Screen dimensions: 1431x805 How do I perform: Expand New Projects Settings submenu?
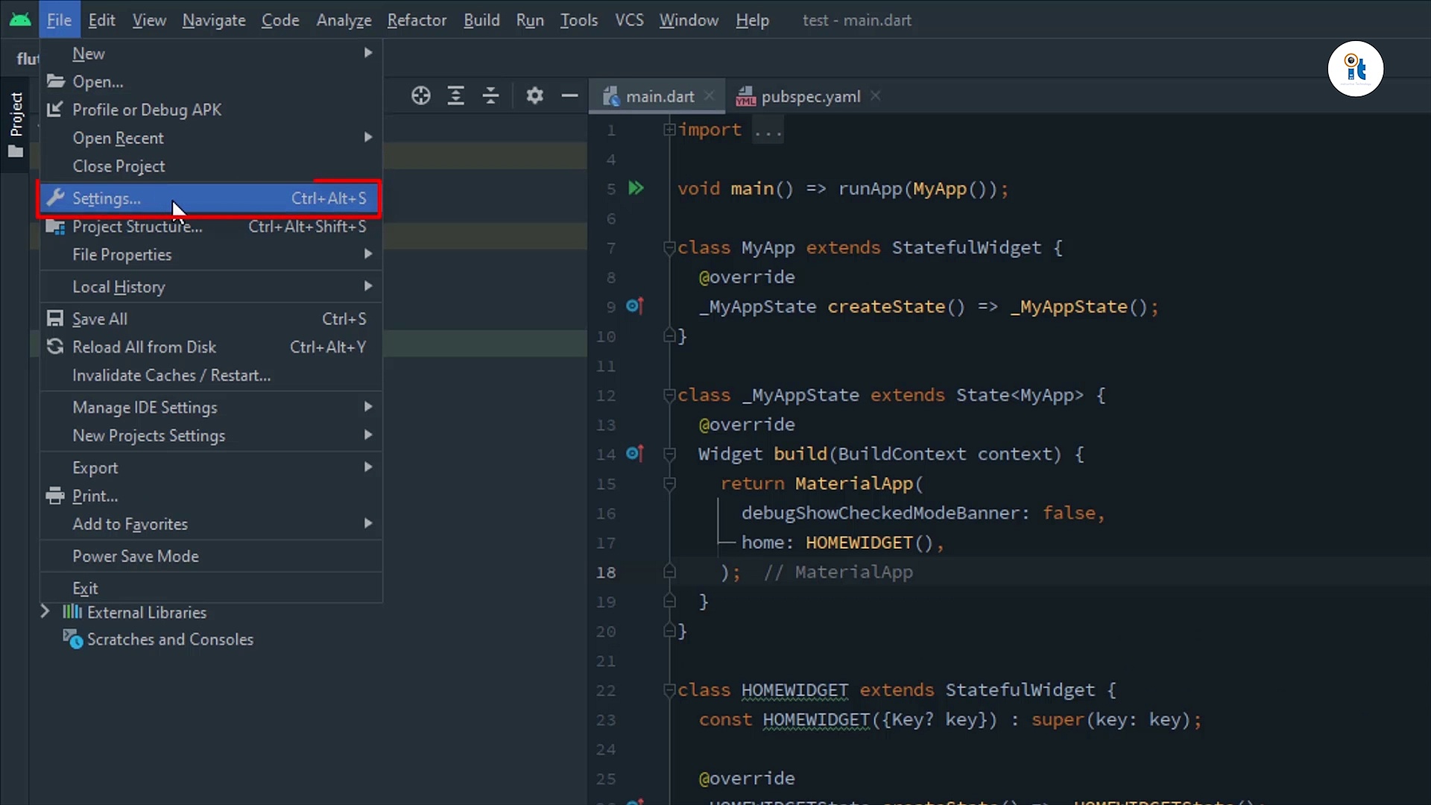click(x=211, y=436)
